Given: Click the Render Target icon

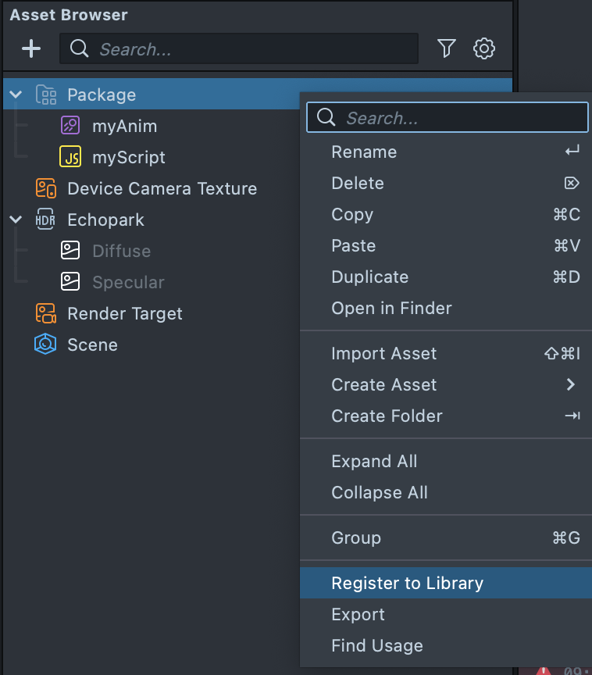Looking at the screenshot, I should tap(46, 313).
